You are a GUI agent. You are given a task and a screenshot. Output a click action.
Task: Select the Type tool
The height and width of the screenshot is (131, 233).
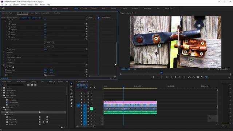click(71, 107)
